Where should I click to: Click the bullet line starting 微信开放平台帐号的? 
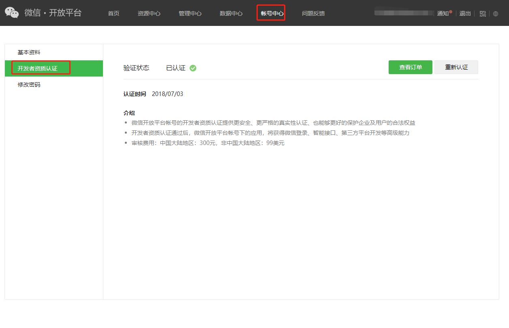[274, 123]
